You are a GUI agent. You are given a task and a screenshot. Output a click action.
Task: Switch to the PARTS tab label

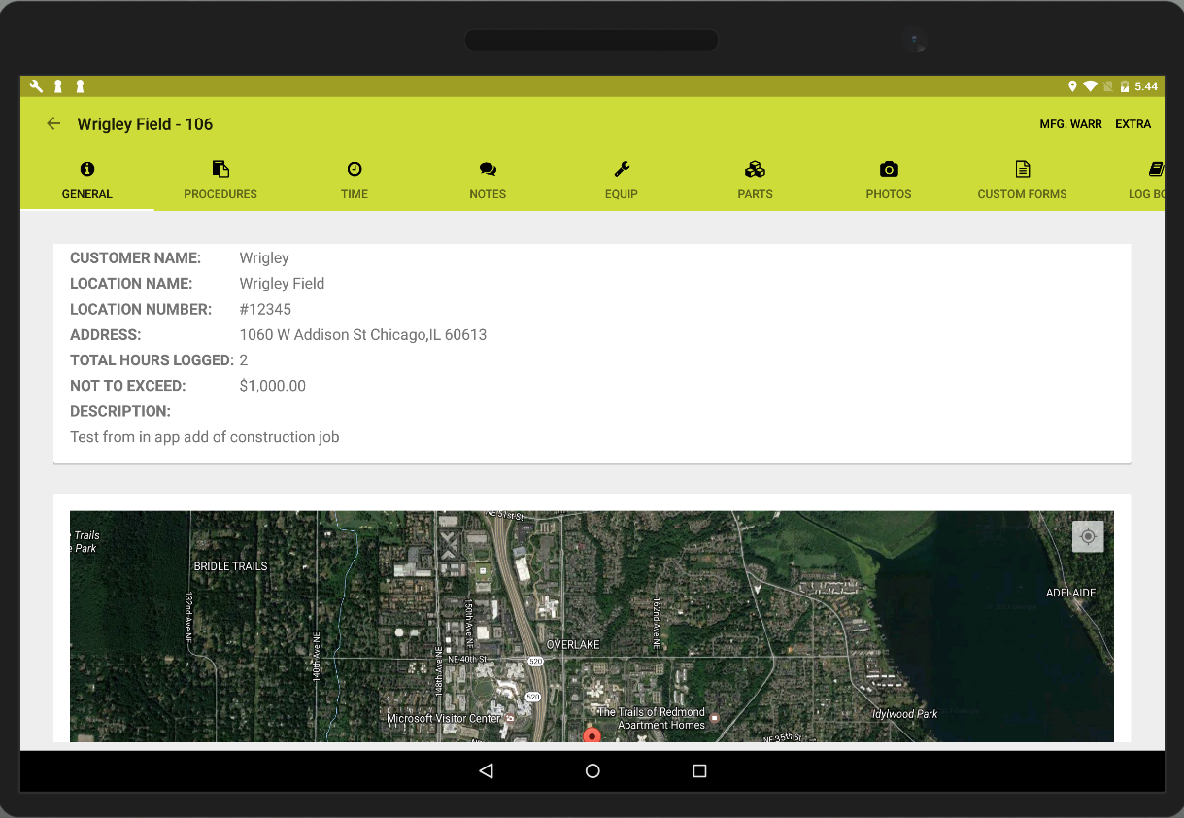point(755,194)
